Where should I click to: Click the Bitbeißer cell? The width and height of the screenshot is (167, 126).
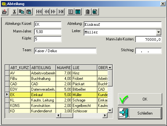[x=85, y=89]
